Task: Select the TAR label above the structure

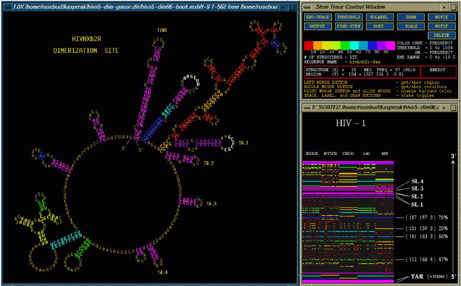Action: coord(162,30)
